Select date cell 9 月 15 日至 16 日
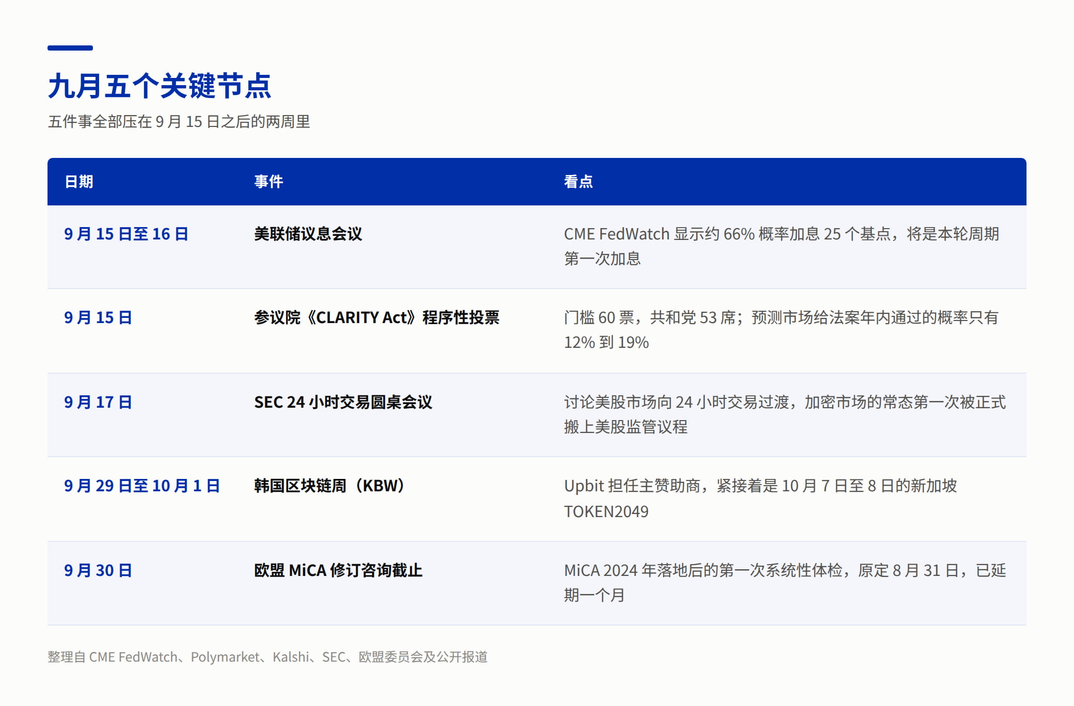 tap(126, 234)
